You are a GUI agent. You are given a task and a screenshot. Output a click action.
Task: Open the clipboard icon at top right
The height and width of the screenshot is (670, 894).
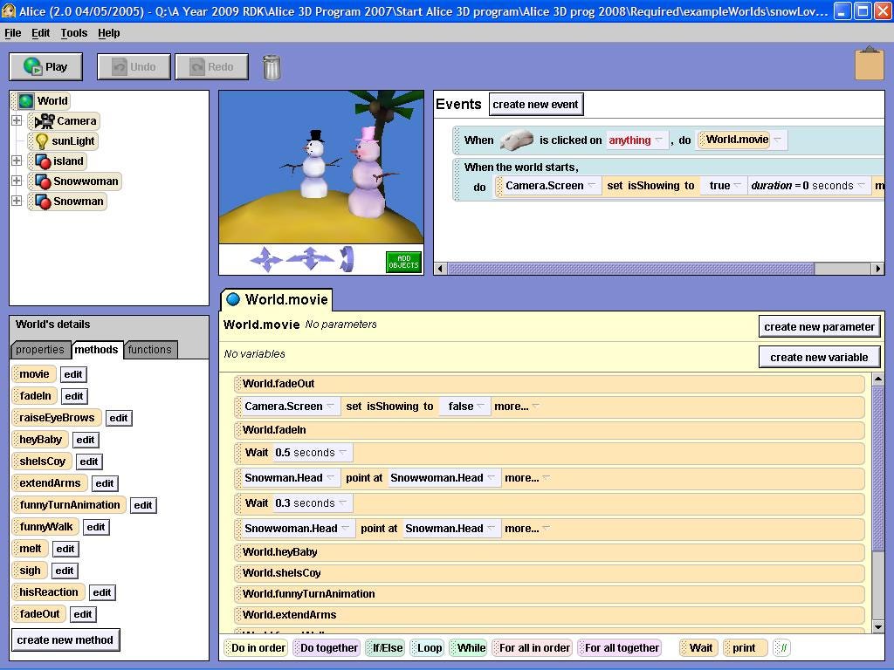pyautogui.click(x=870, y=64)
